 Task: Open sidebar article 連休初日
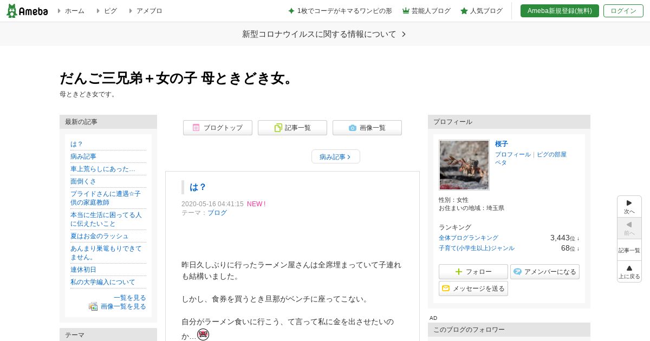[x=83, y=270]
